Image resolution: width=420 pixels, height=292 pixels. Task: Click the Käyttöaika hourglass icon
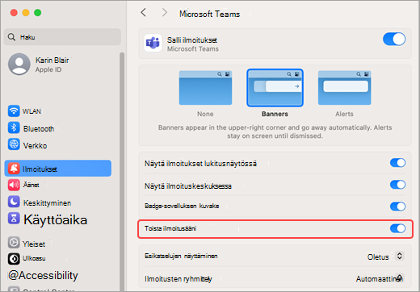[x=14, y=219]
